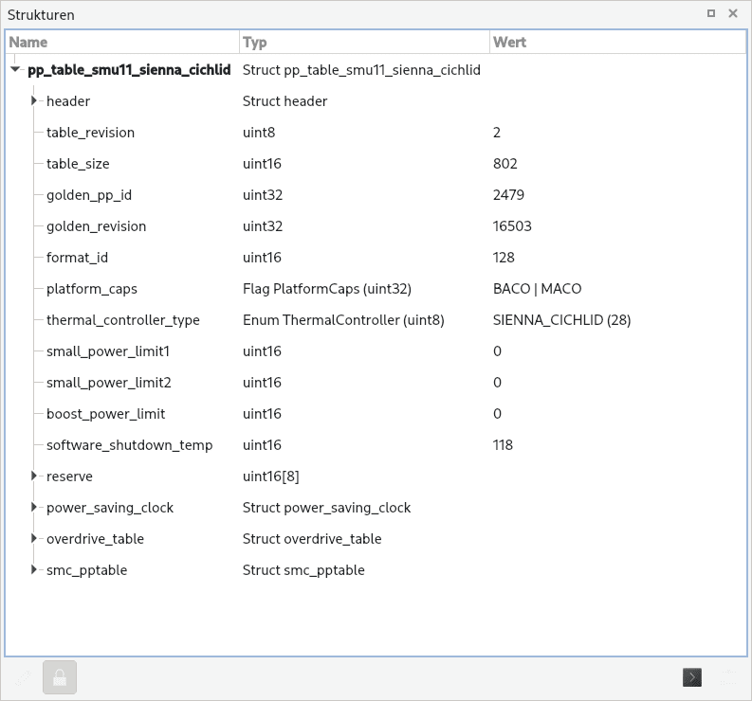This screenshot has height=701, width=752.
Task: Select the platform_caps row
Action: 376,288
